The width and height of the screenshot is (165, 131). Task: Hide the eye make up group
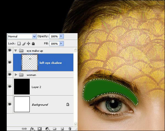tap(10, 51)
